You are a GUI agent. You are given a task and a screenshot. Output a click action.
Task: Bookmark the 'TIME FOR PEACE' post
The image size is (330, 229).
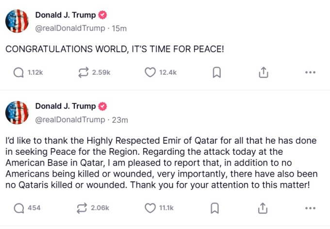217,72
